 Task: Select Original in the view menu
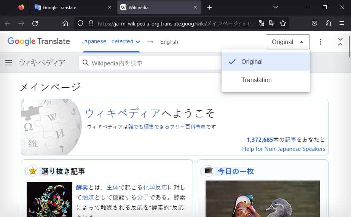(266, 62)
